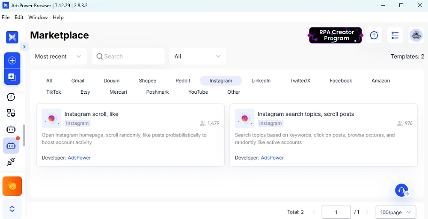Image resolution: width=428 pixels, height=219 pixels.
Task: Open Instagram search topics, scroll posts template
Action: click(x=306, y=114)
